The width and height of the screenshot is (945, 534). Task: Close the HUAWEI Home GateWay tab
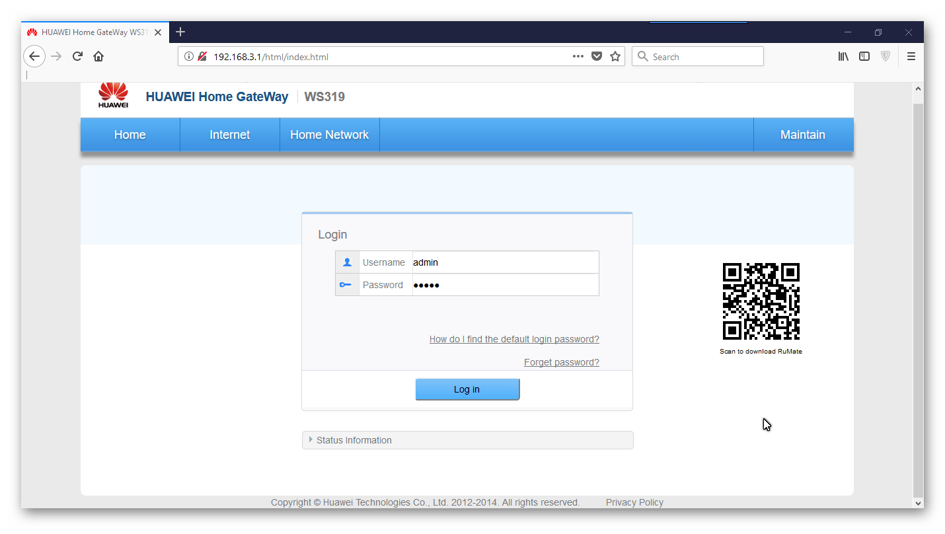[x=158, y=32]
